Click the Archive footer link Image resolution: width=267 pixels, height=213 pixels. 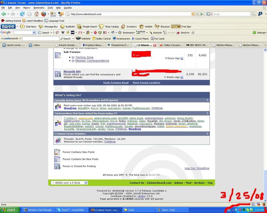[x=199, y=183]
